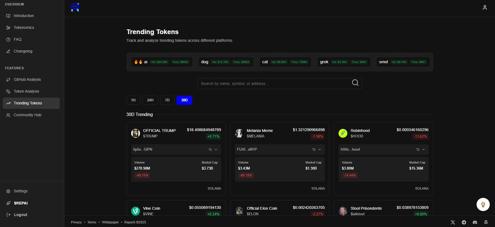Click the Melania Meme token avatar

(x=239, y=133)
